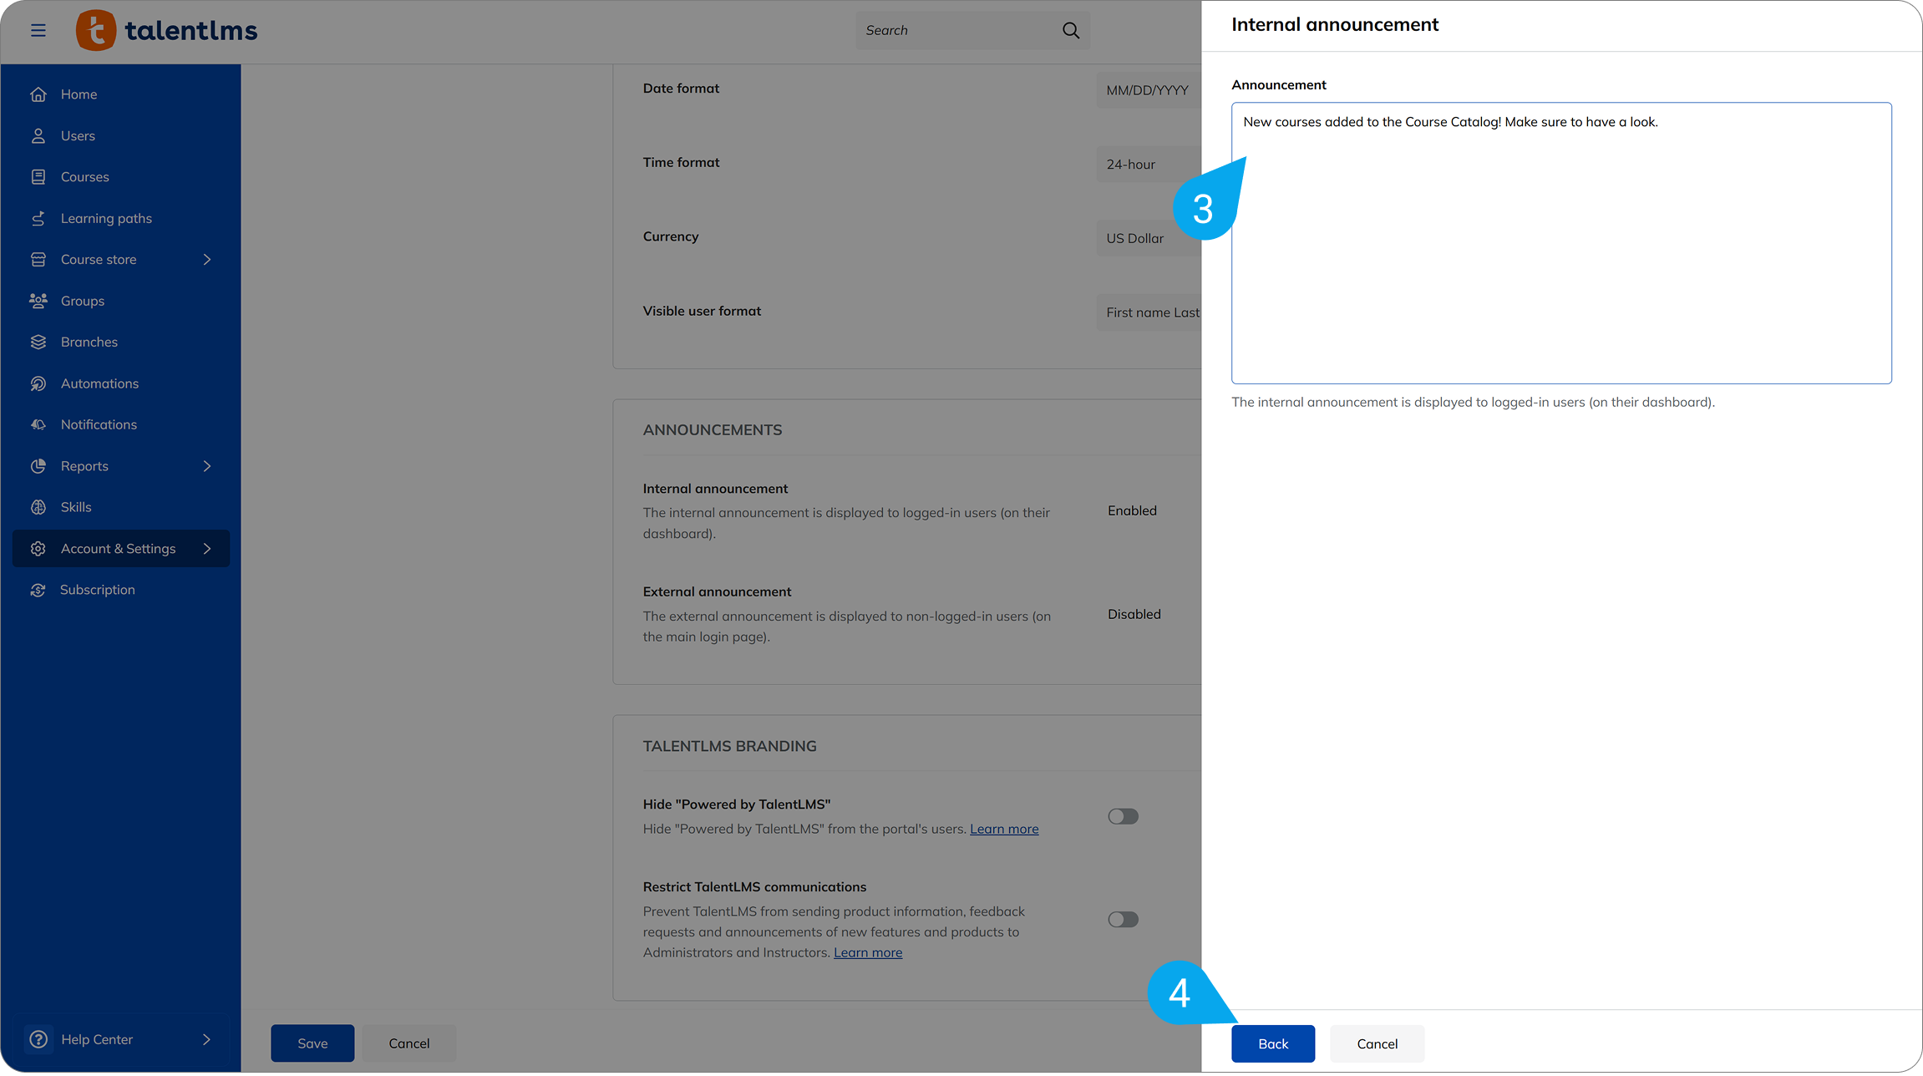
Task: Expand the Reports submenu chevron
Action: (x=206, y=466)
